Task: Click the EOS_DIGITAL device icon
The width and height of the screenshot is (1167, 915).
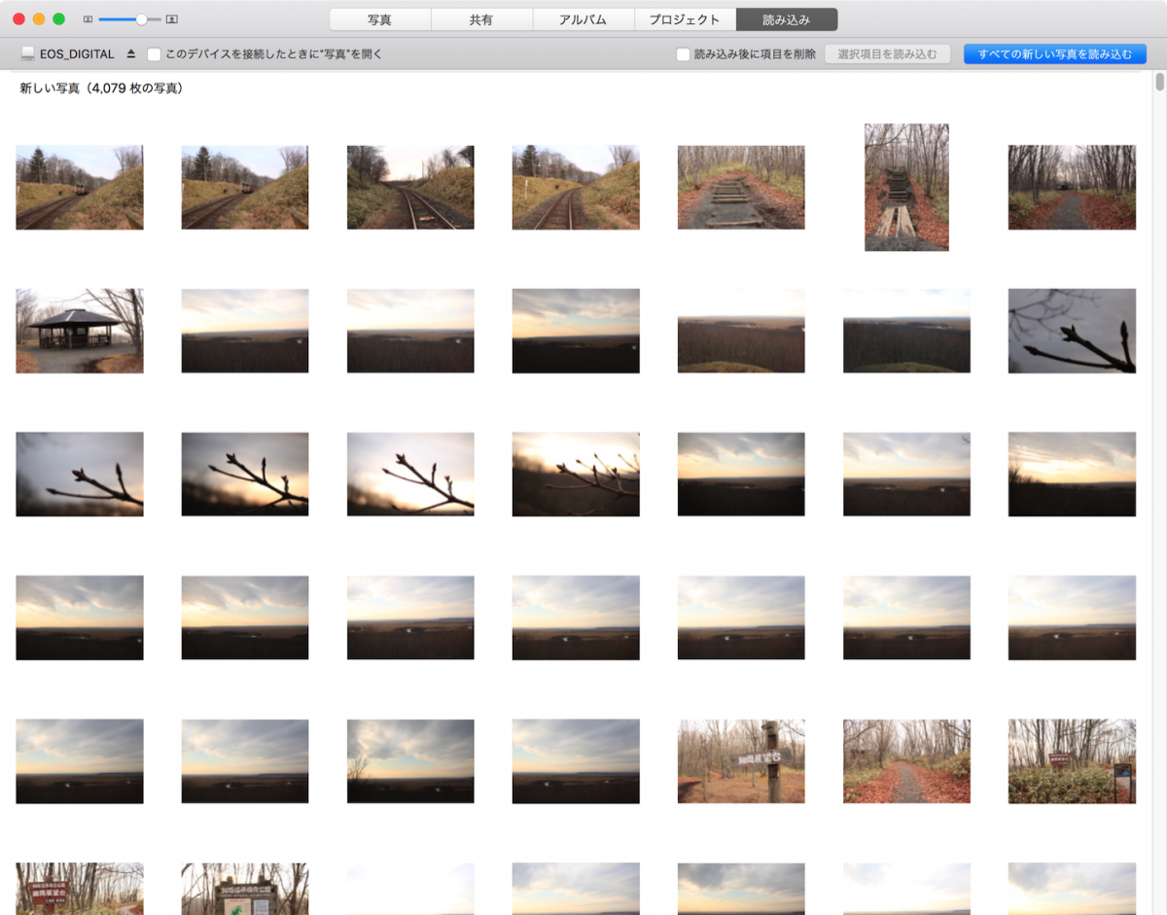Action: click(26, 53)
